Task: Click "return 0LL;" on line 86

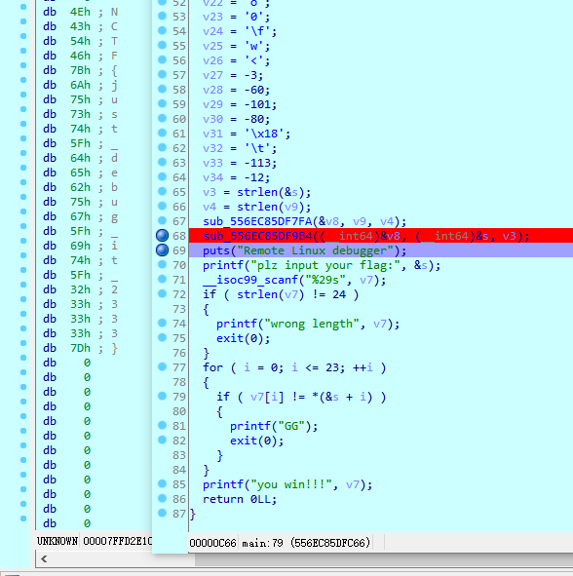Action: click(240, 499)
